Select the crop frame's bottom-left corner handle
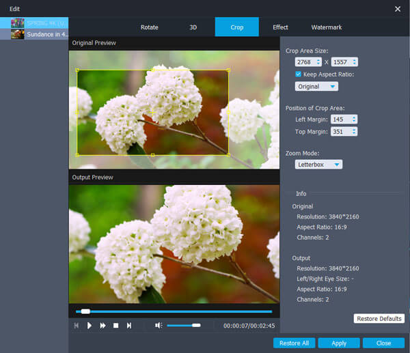This screenshot has width=410, height=353. pyautogui.click(x=77, y=155)
